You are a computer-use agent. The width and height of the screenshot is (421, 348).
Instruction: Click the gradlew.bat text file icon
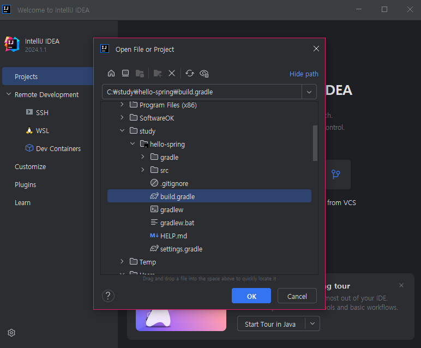(154, 222)
